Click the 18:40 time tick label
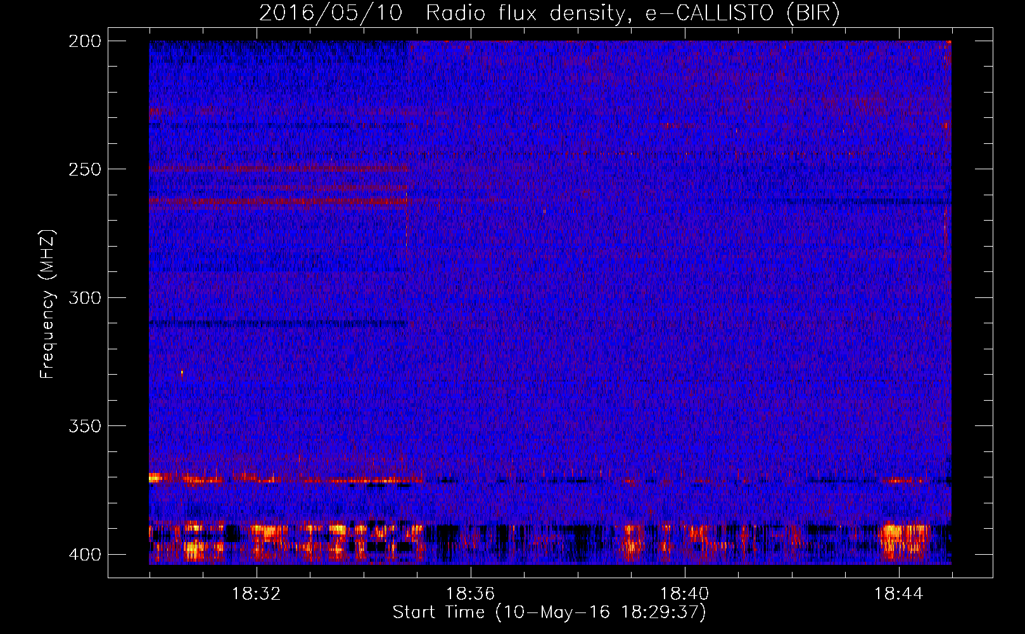Image resolution: width=1025 pixels, height=634 pixels. (685, 594)
